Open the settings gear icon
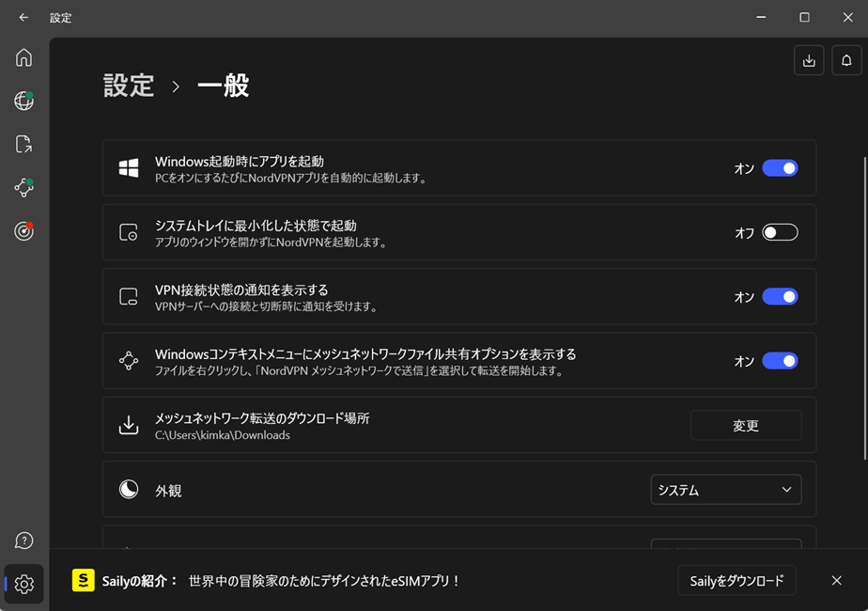This screenshot has height=611, width=868. point(23,584)
